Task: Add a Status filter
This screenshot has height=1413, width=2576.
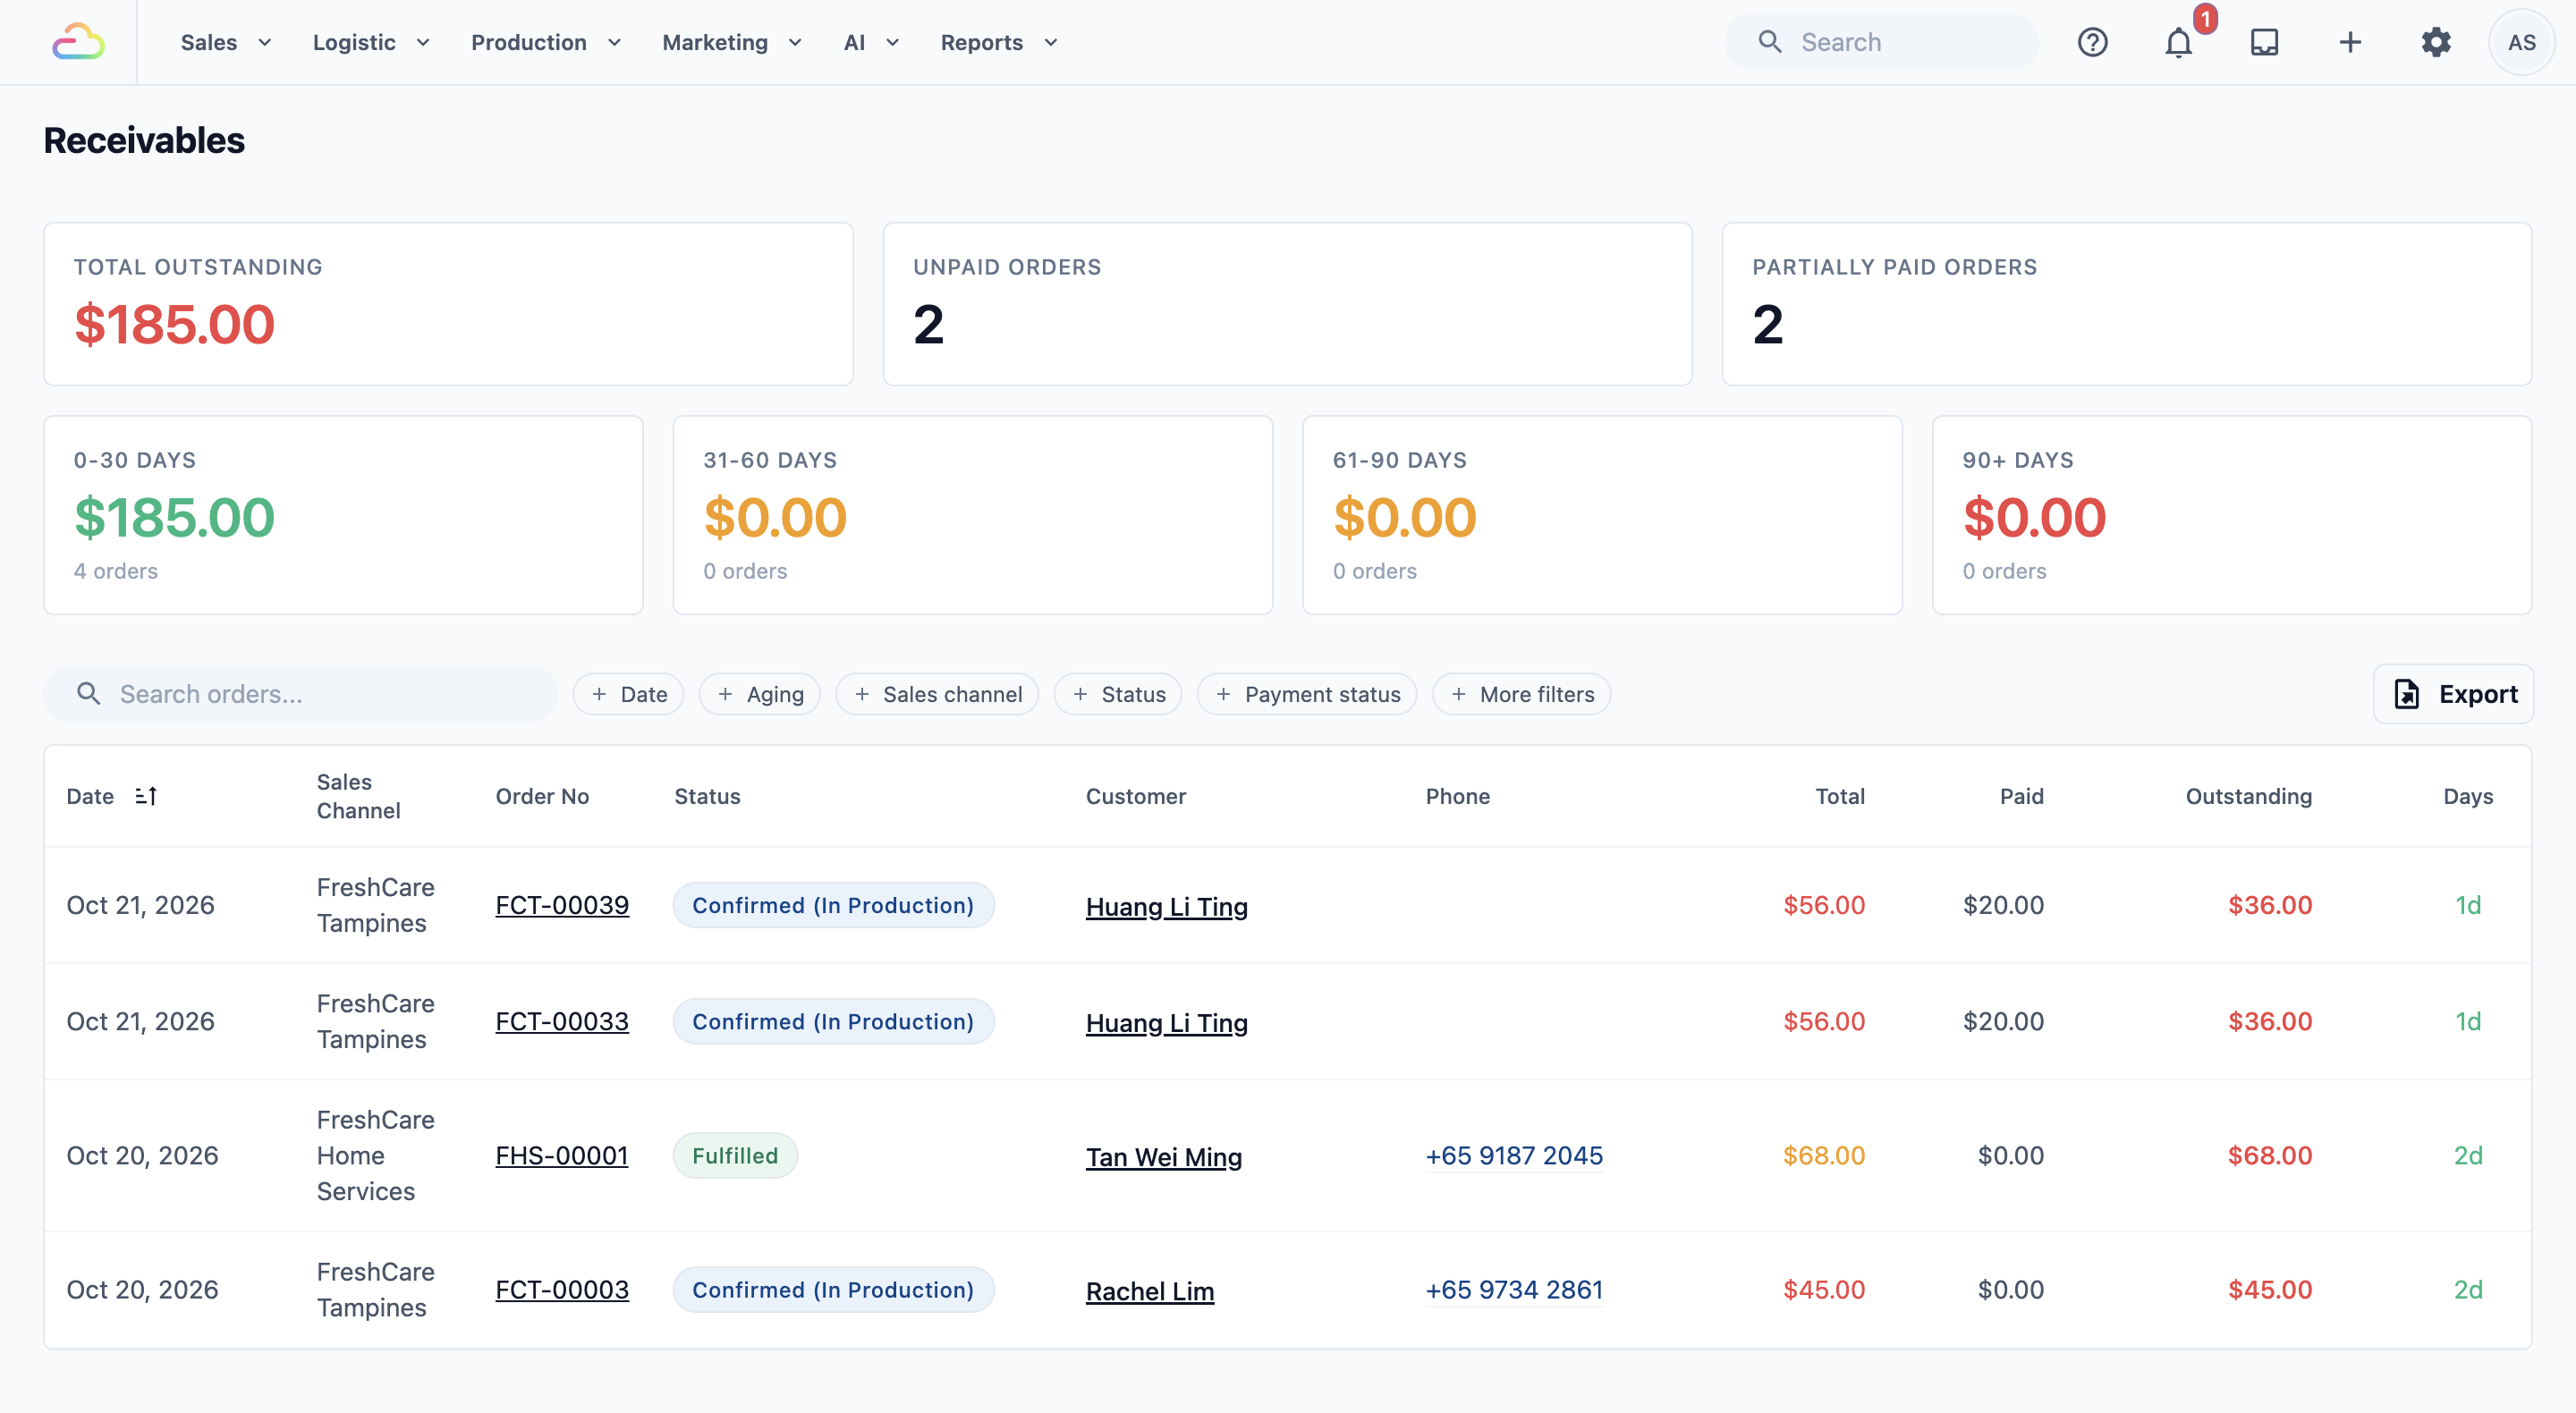Action: coord(1118,694)
